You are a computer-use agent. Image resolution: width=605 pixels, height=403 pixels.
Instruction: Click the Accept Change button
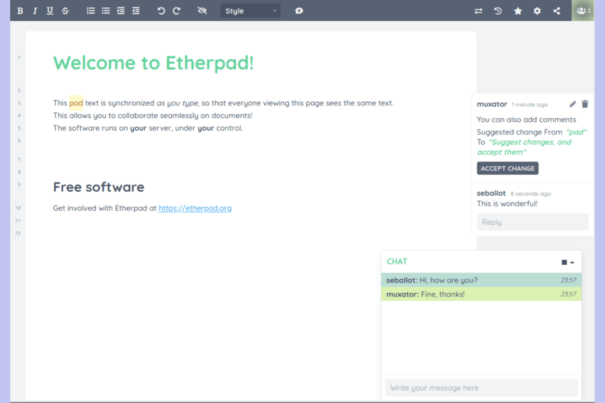pos(508,168)
